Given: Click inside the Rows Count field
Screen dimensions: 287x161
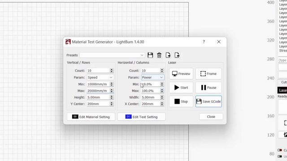Looking at the screenshot, I should pos(98,71).
